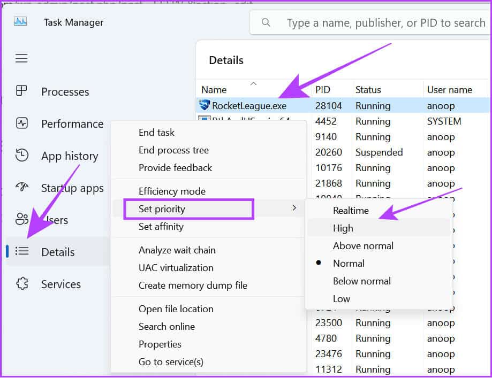
Task: Click PID 9140 cell
Action: (326, 137)
